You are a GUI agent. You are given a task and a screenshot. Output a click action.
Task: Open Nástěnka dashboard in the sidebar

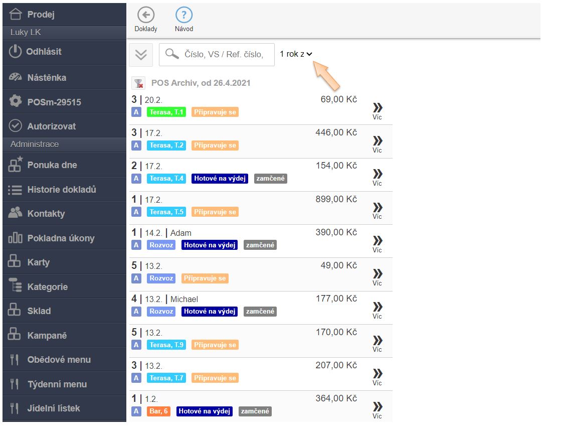tap(46, 78)
